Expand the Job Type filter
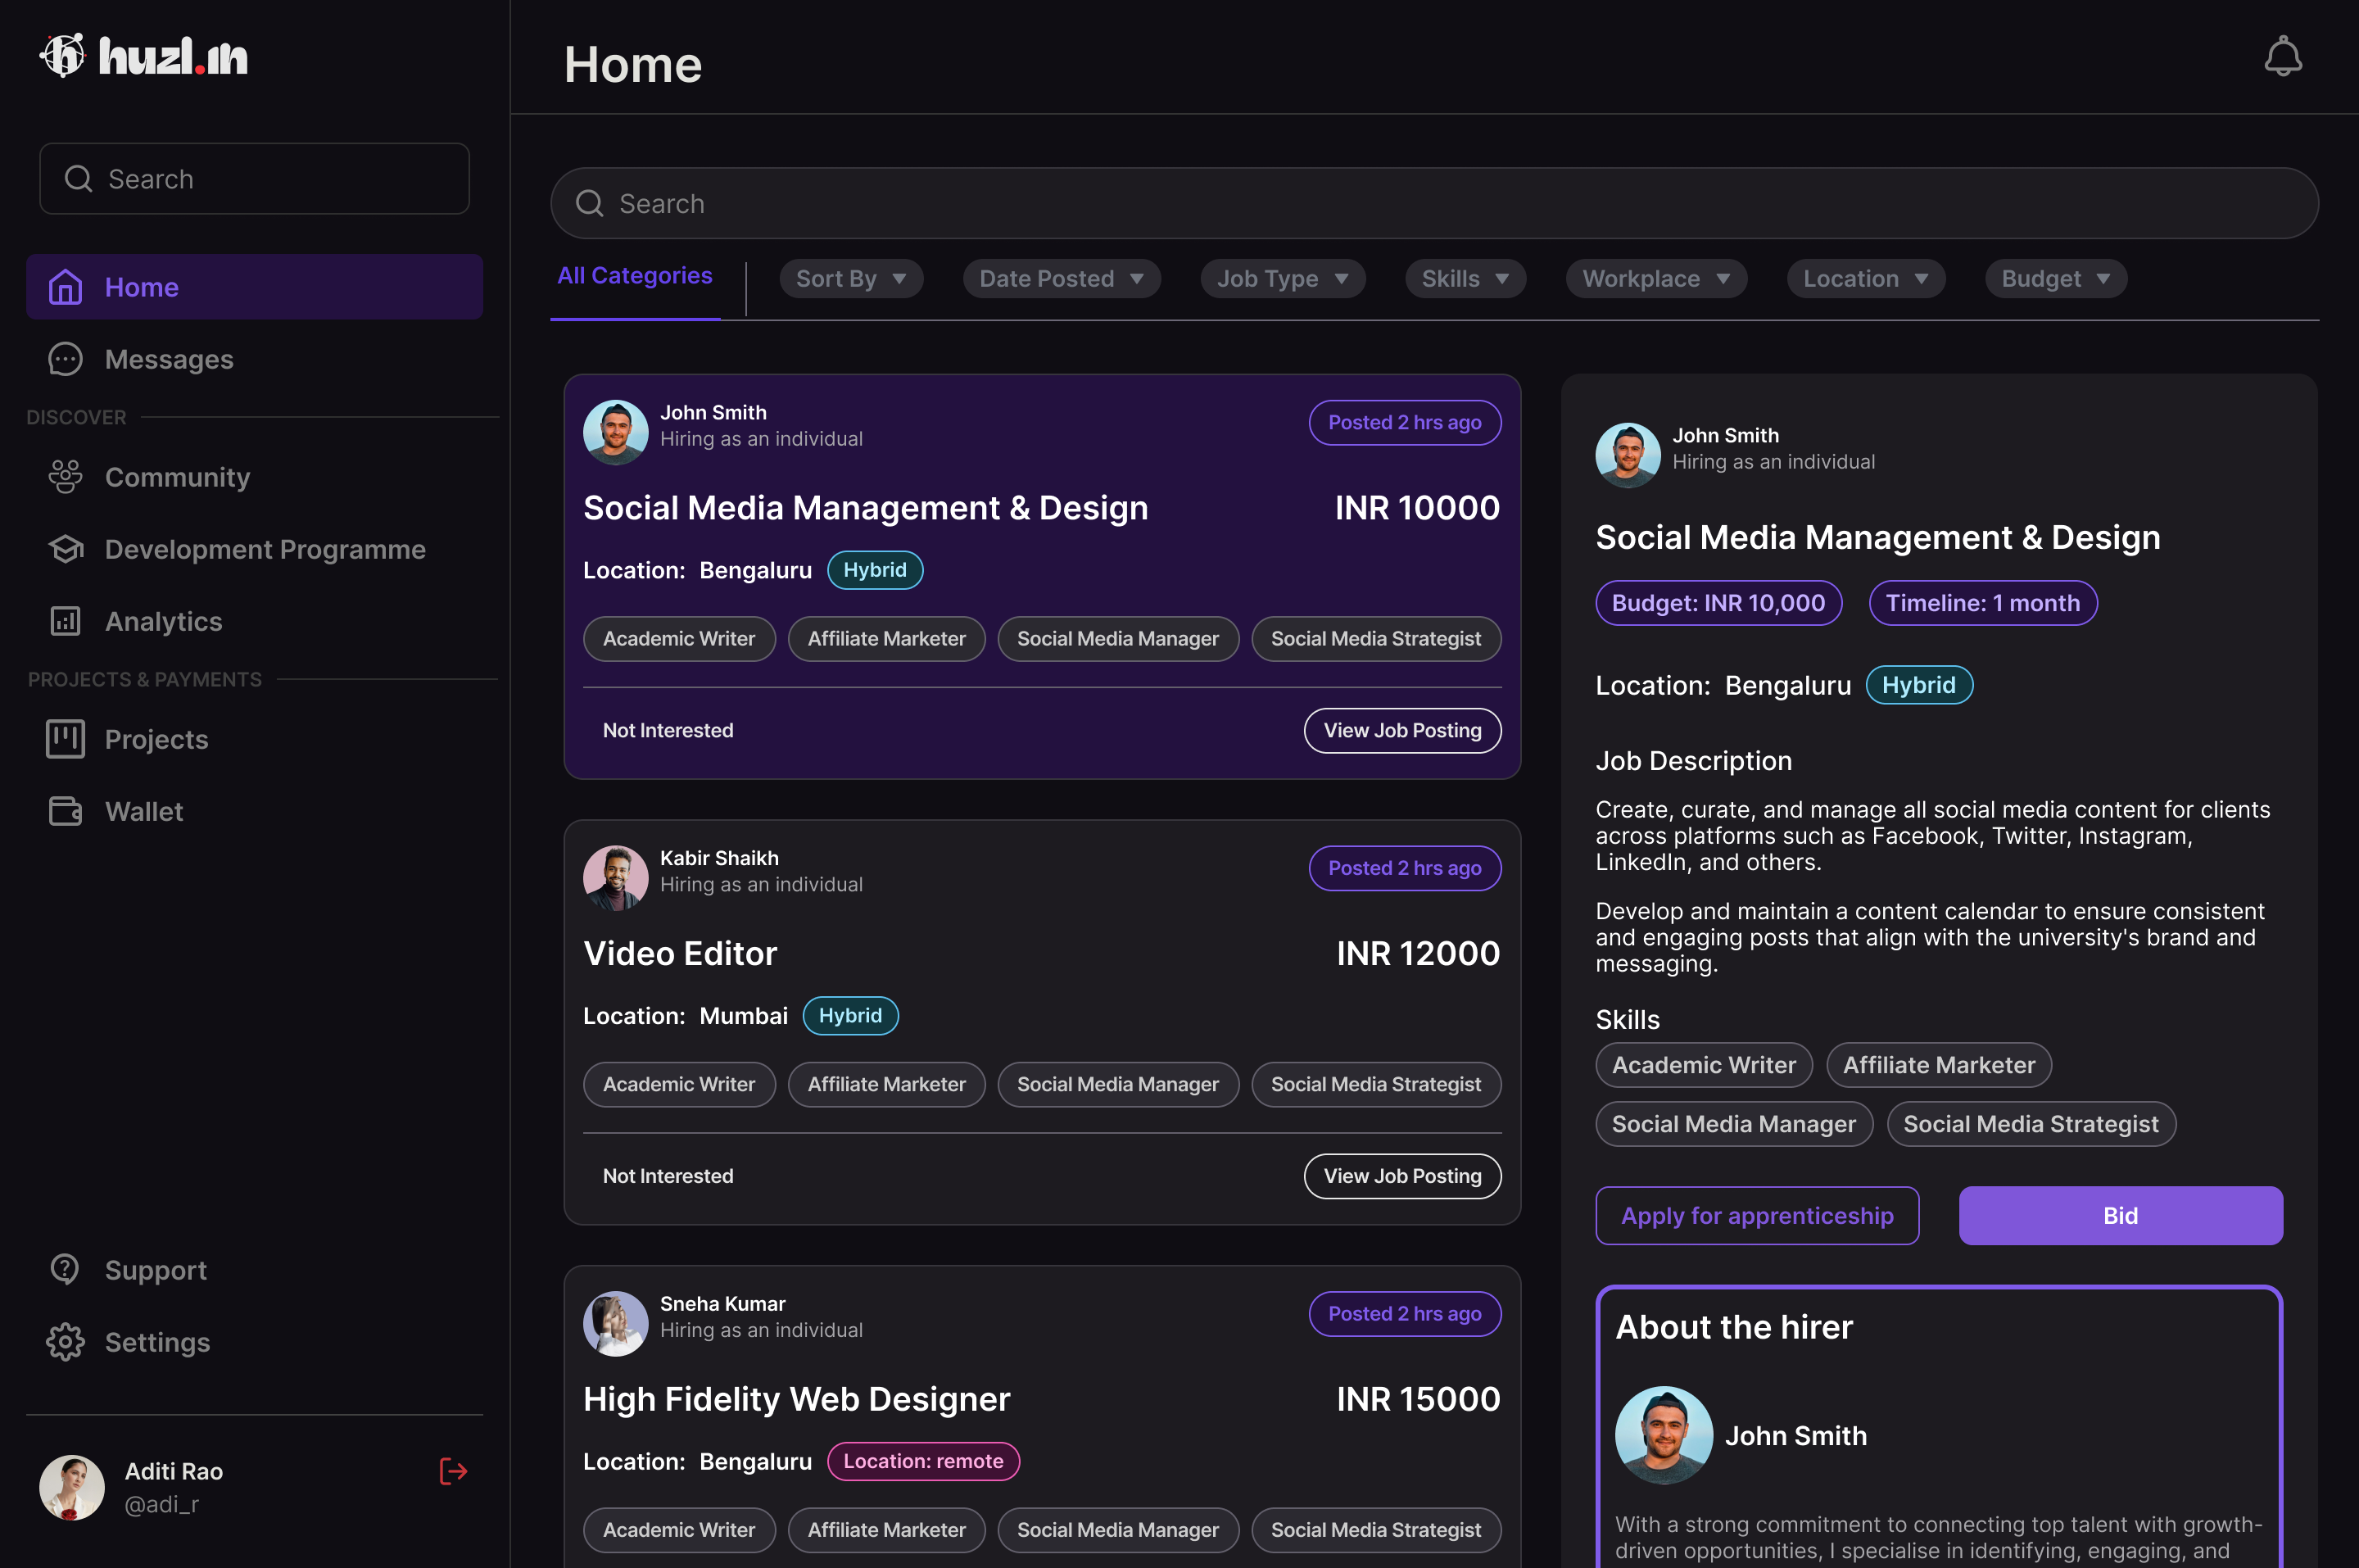Screen dimensions: 2359x1568 pyautogui.click(x=1281, y=279)
